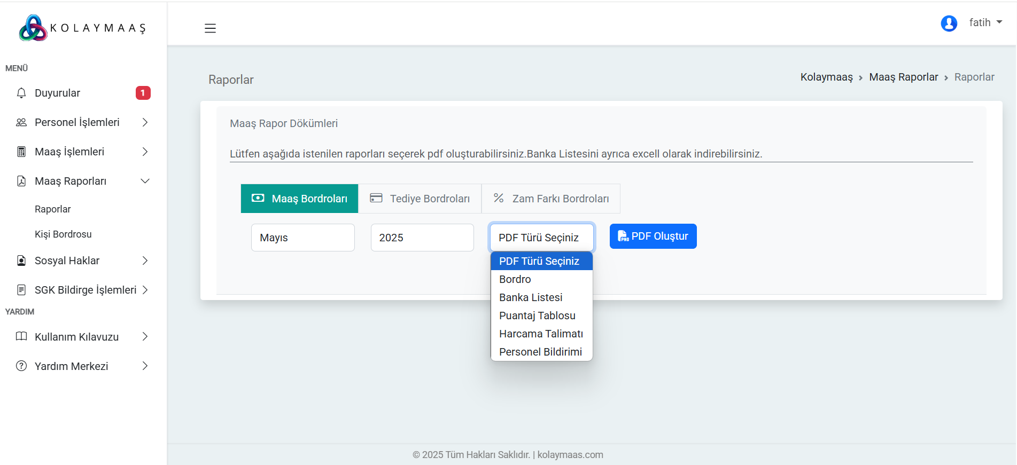The height and width of the screenshot is (465, 1017).
Task: Click the hamburger menu icon
Action: 210,28
